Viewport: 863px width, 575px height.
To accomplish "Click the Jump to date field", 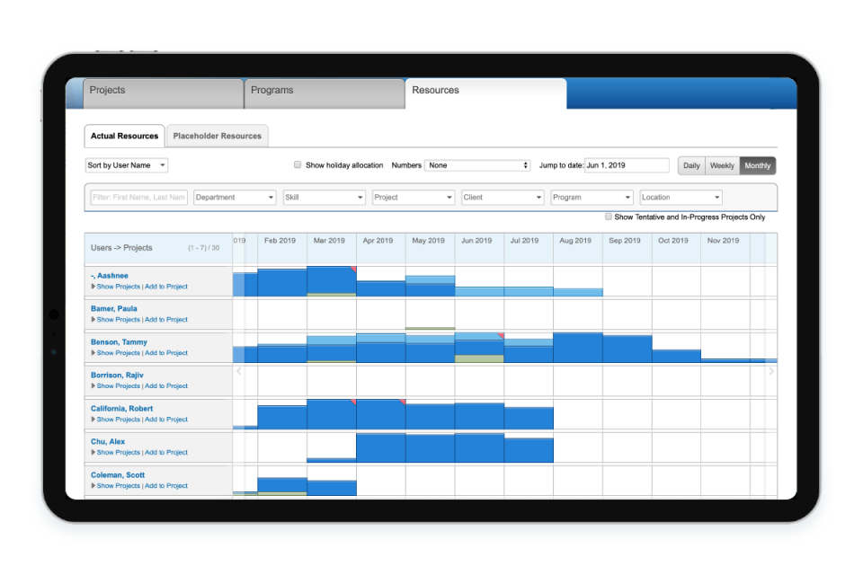I will coord(627,165).
